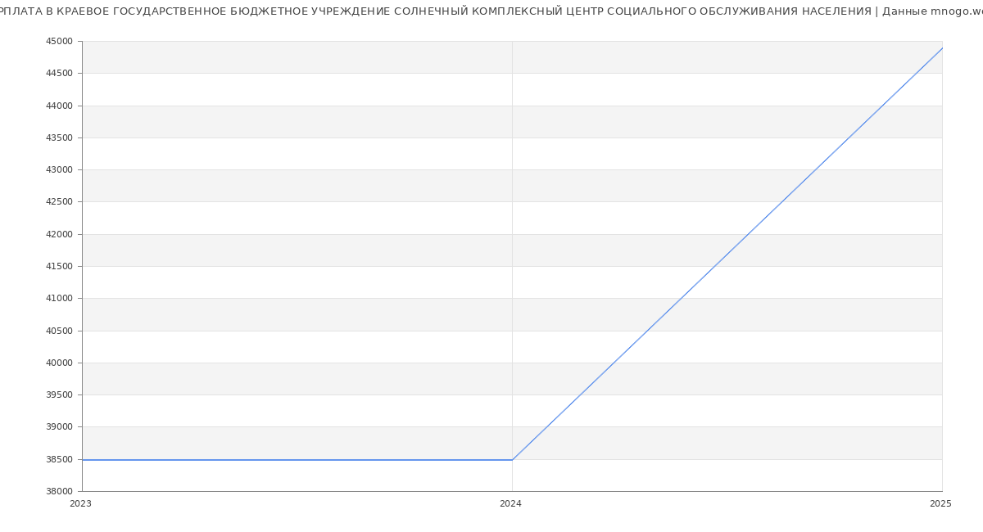Select the 42000 y-axis label
The image size is (983, 532).
click(x=60, y=234)
